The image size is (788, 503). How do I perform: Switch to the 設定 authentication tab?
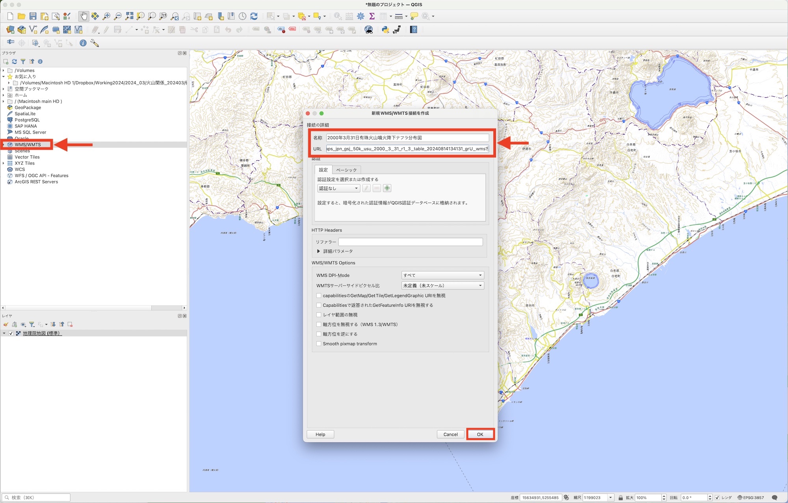click(x=323, y=170)
